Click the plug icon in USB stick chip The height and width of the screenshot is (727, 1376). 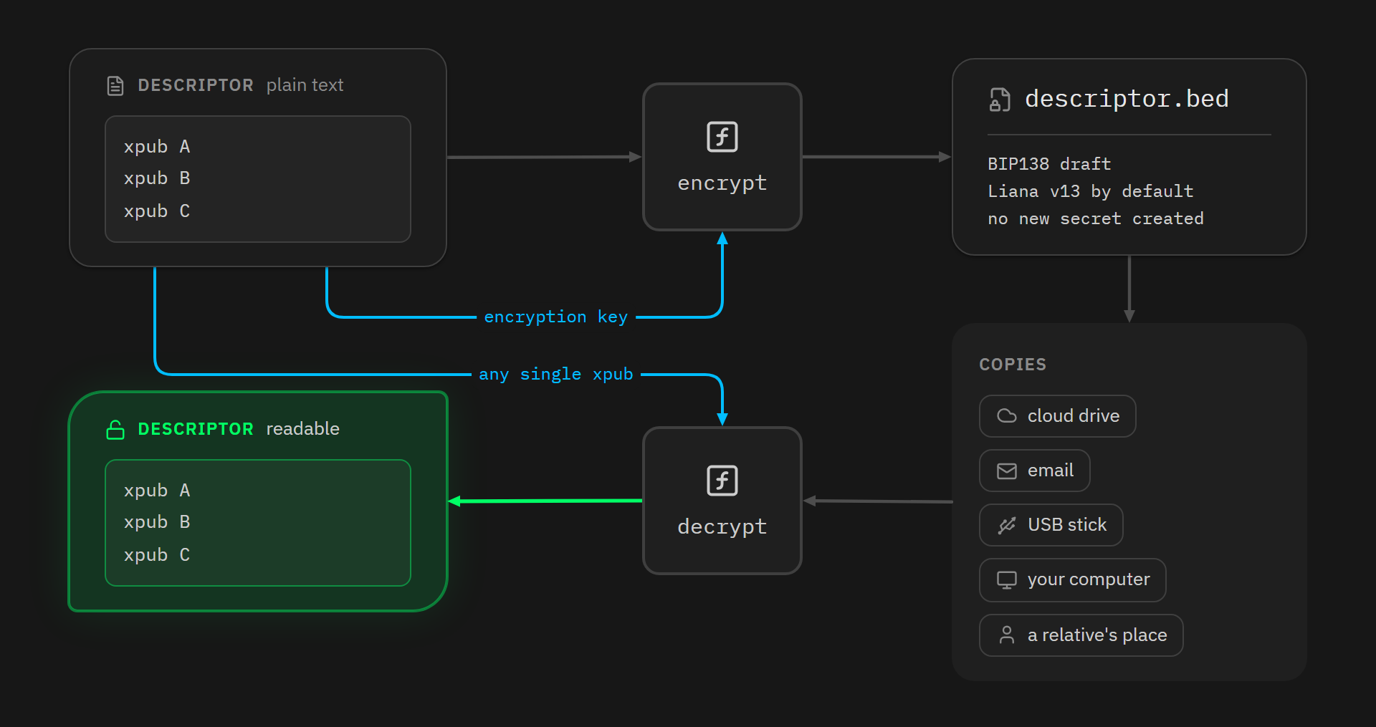(1007, 525)
